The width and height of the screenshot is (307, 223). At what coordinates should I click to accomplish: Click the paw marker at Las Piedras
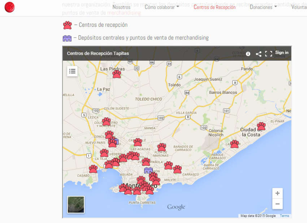pos(117,74)
